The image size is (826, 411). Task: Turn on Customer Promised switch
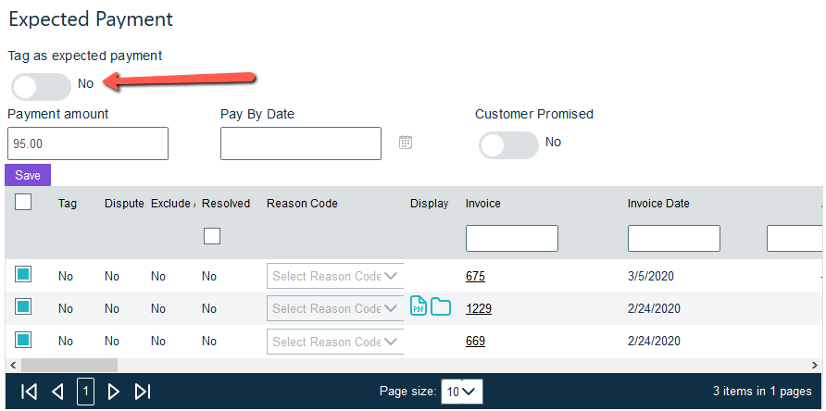click(x=508, y=145)
